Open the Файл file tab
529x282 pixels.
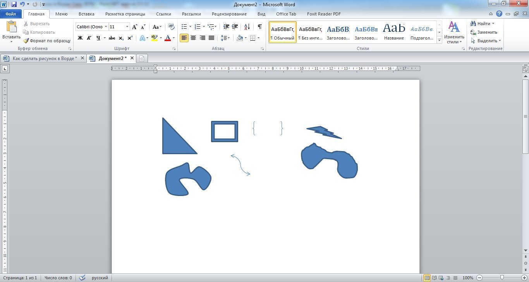point(11,14)
